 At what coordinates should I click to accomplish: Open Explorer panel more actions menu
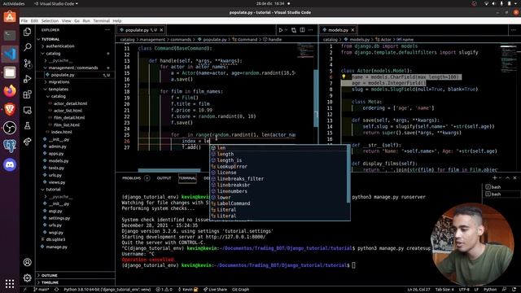pos(107,30)
